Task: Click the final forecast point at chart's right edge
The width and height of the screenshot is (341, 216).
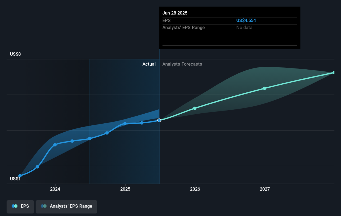Action: coord(334,73)
